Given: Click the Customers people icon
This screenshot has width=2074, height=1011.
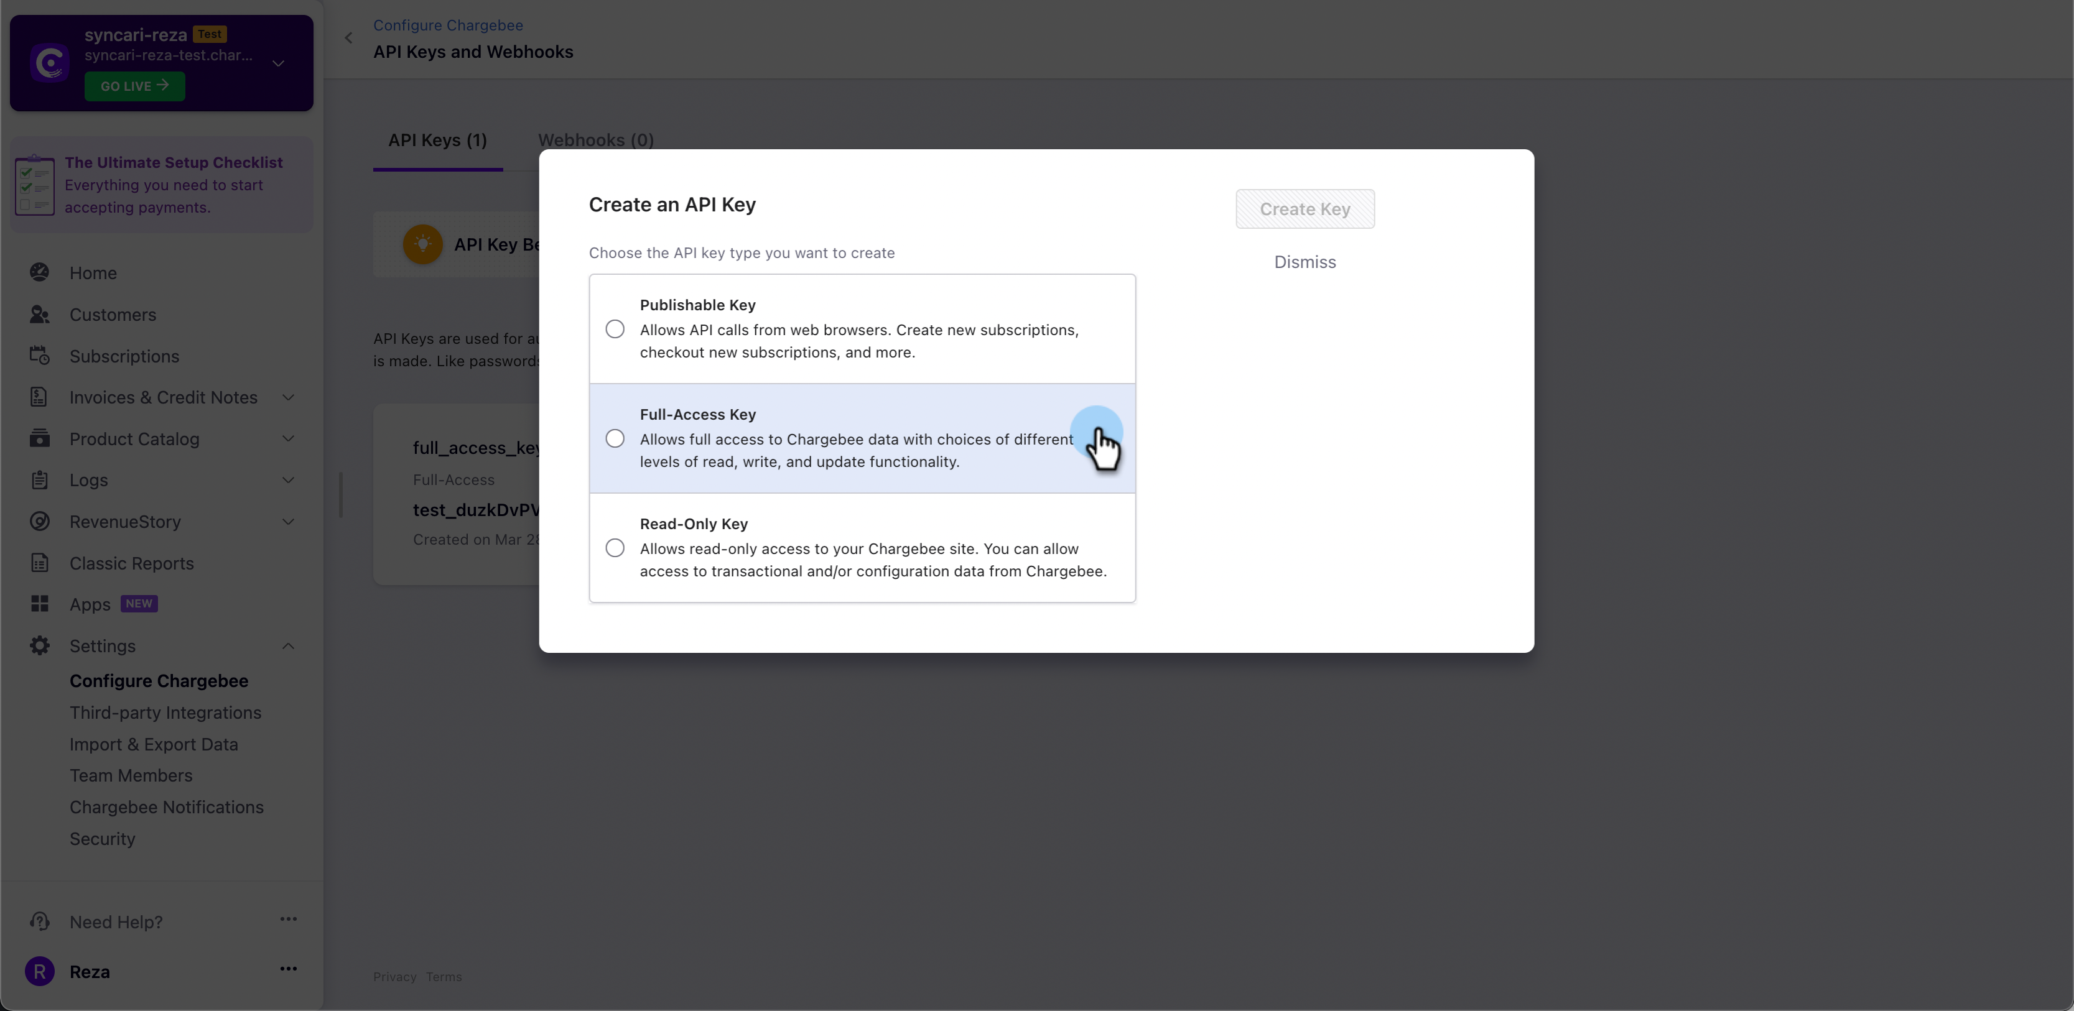Looking at the screenshot, I should point(39,315).
